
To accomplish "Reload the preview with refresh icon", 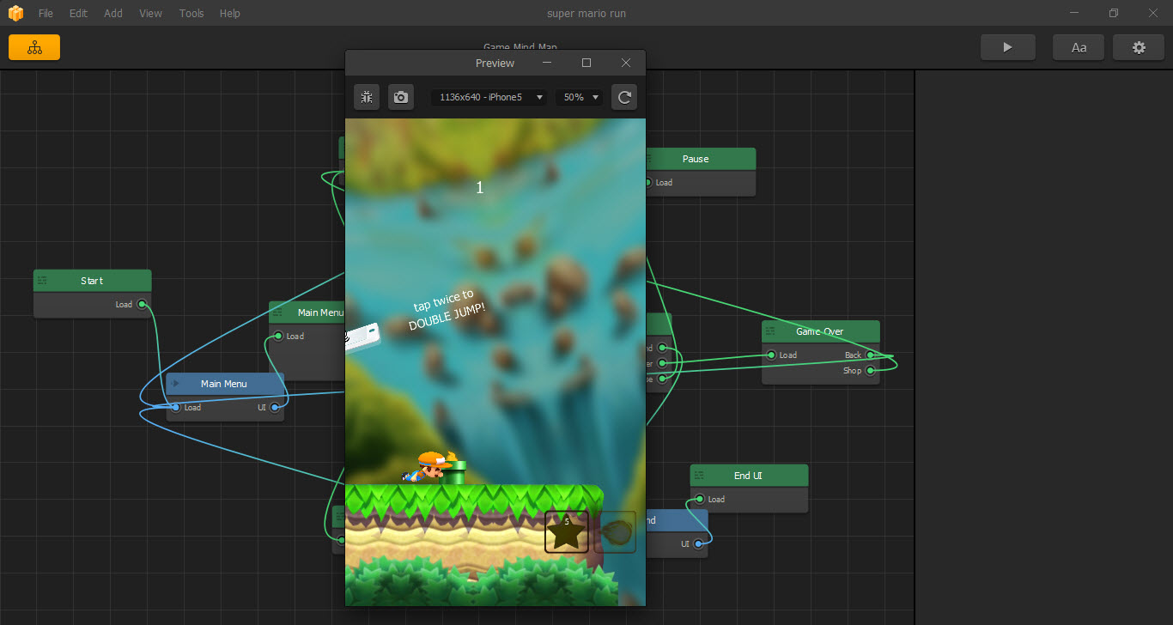I will pyautogui.click(x=624, y=97).
